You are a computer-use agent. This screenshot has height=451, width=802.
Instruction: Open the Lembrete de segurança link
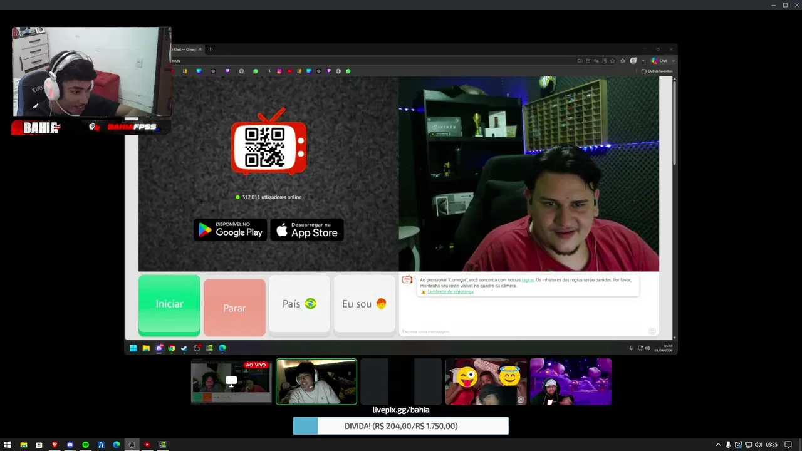point(450,291)
